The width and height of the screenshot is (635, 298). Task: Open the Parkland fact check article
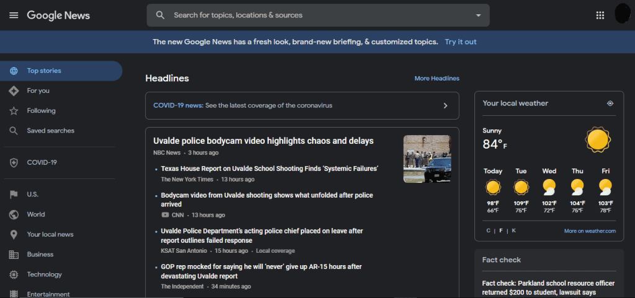(548, 288)
